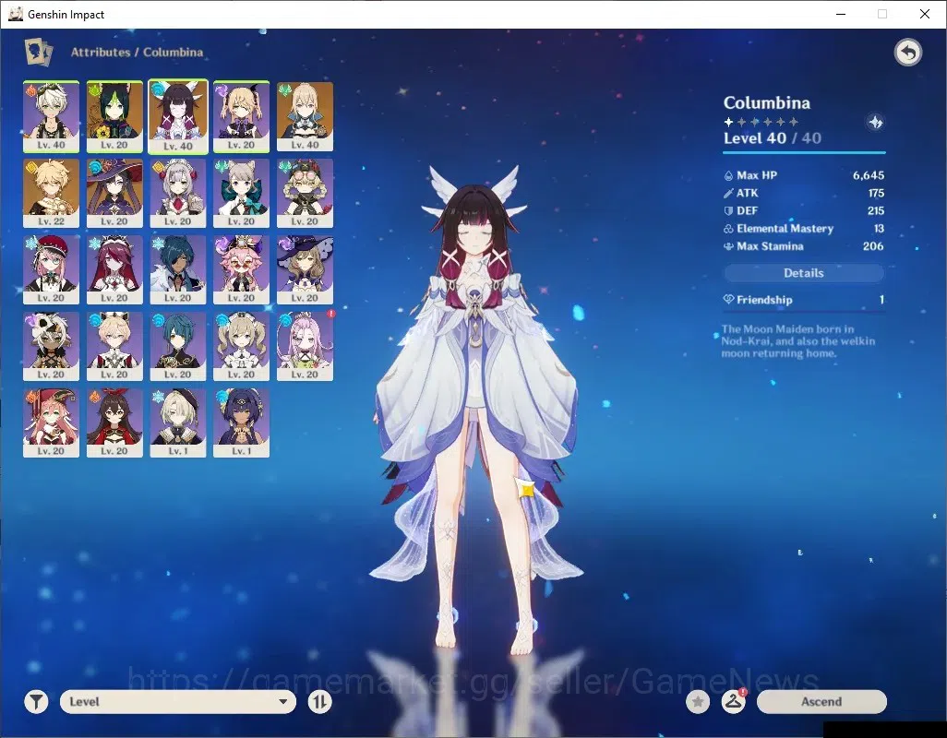
Task: Open the character filter funnel icon
Action: 36,702
